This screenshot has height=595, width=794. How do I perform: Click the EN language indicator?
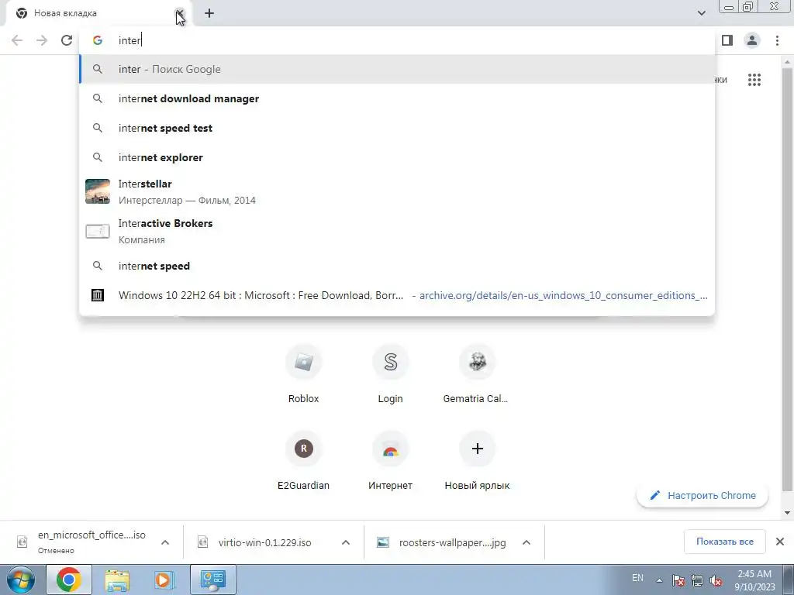(637, 578)
